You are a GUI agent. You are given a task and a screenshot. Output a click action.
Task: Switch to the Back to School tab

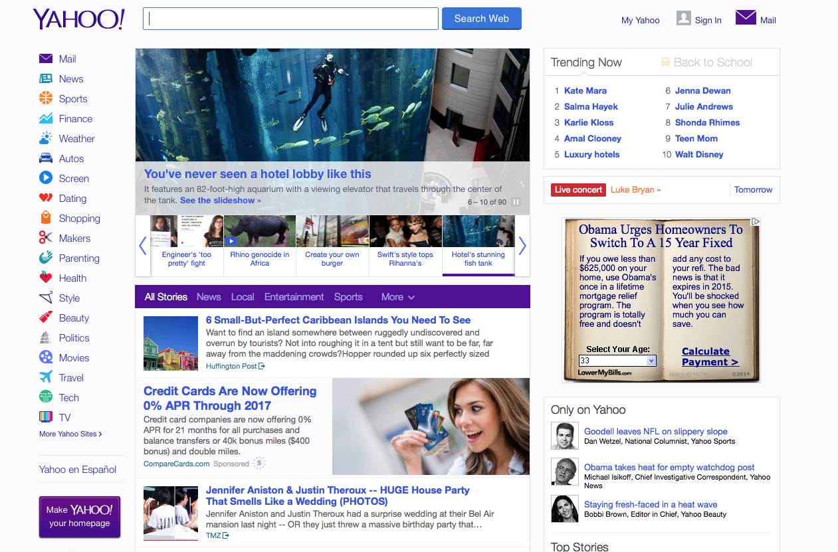click(x=706, y=62)
